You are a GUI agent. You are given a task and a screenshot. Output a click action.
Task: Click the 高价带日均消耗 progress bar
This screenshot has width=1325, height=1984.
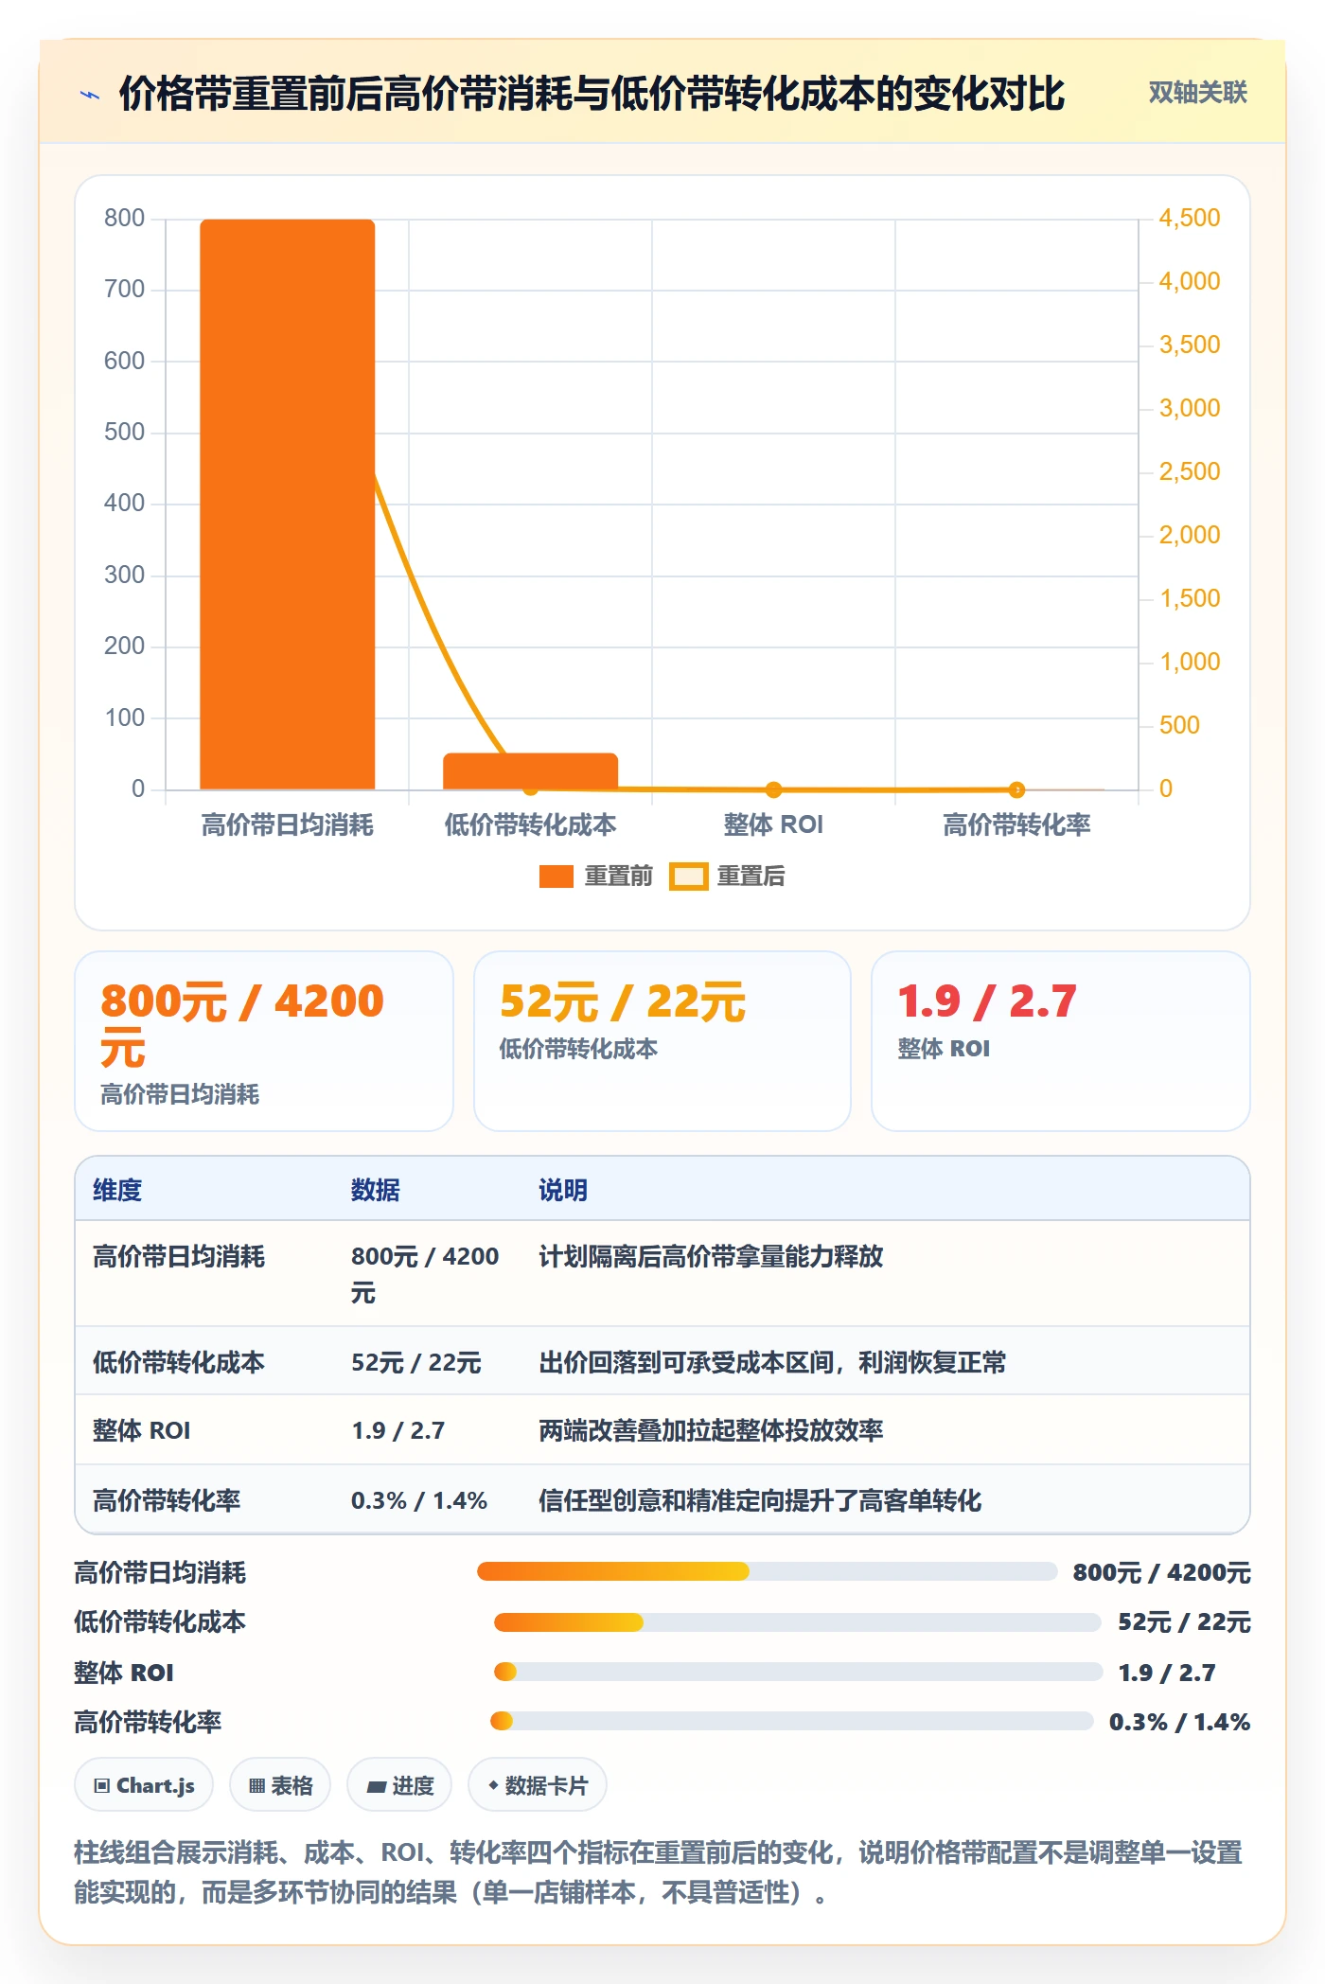pyautogui.click(x=767, y=1571)
